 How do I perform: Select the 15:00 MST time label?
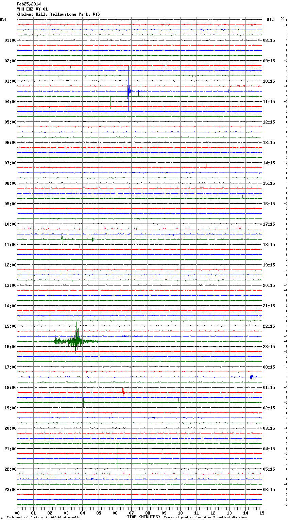11,326
